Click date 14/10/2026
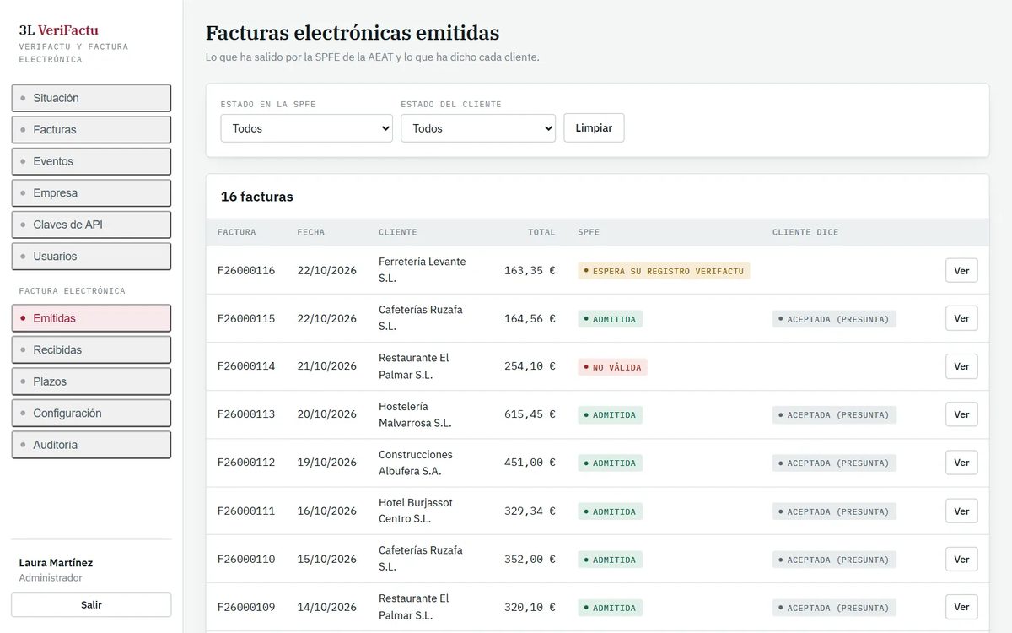 [x=327, y=607]
